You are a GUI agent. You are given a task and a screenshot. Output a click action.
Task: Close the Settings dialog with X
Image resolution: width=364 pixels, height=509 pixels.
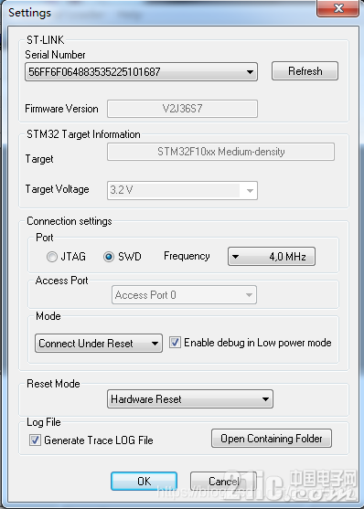[338, 8]
